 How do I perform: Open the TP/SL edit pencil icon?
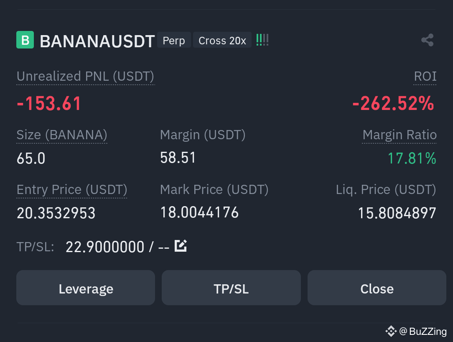(181, 246)
